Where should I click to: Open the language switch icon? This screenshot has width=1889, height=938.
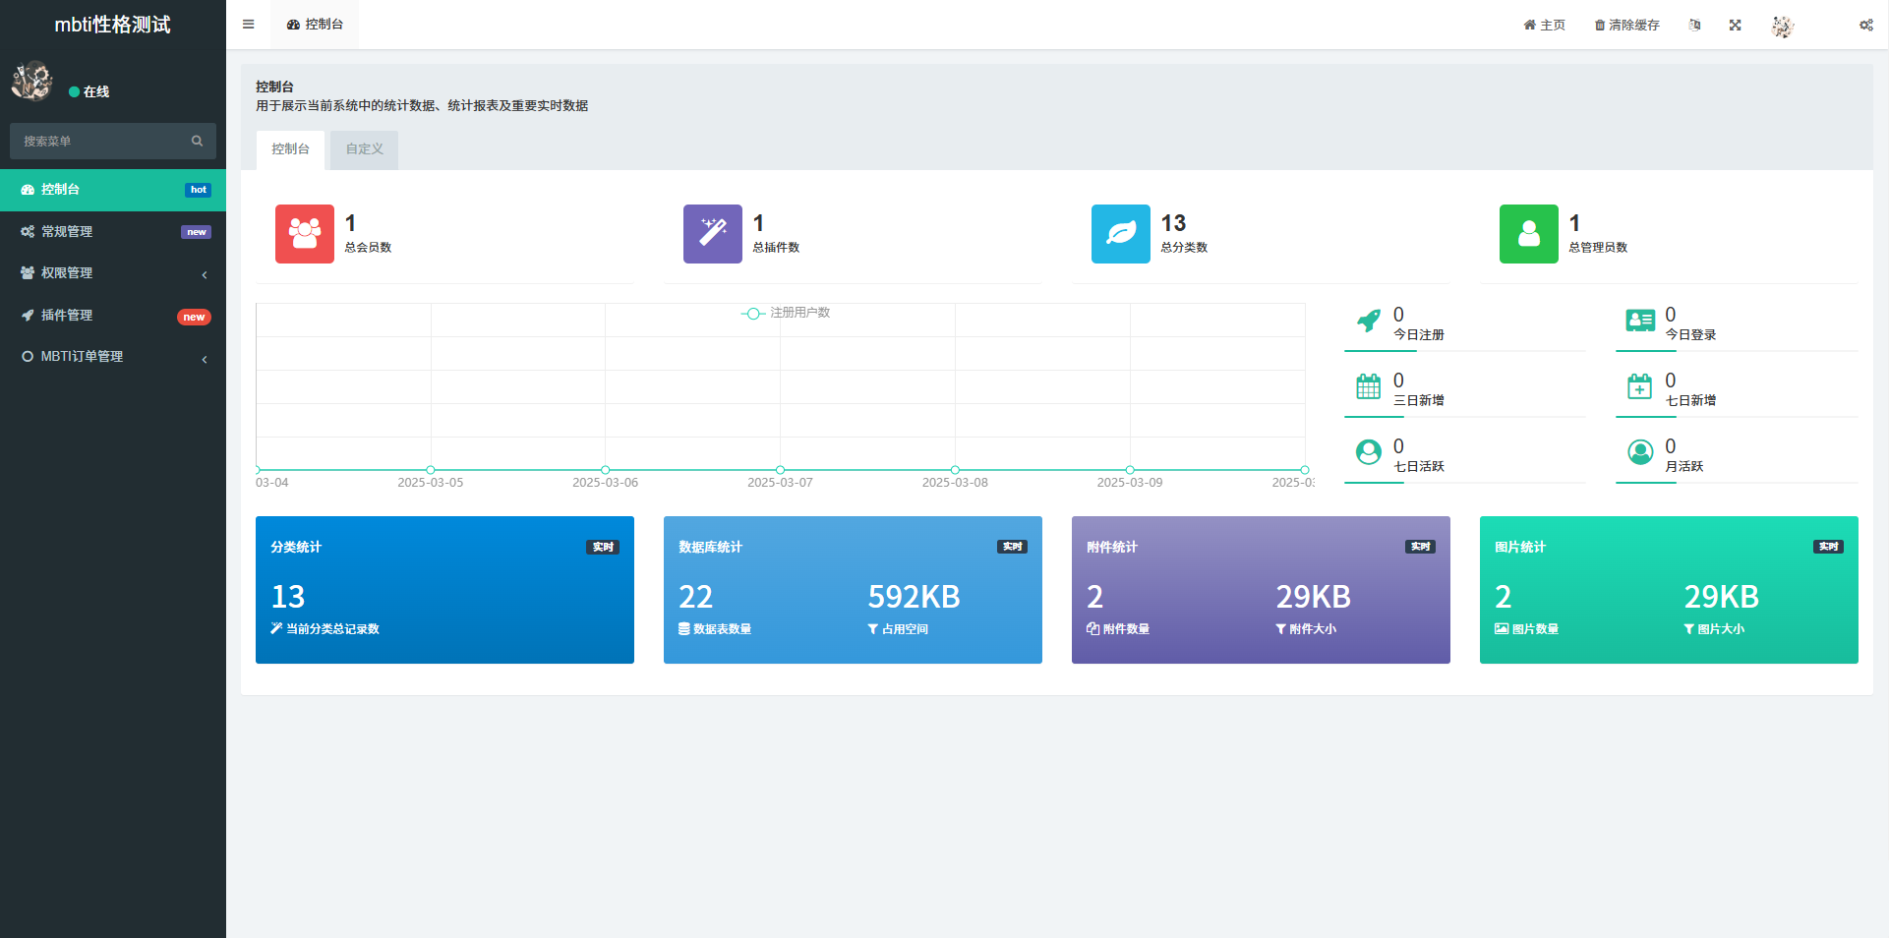[1694, 25]
